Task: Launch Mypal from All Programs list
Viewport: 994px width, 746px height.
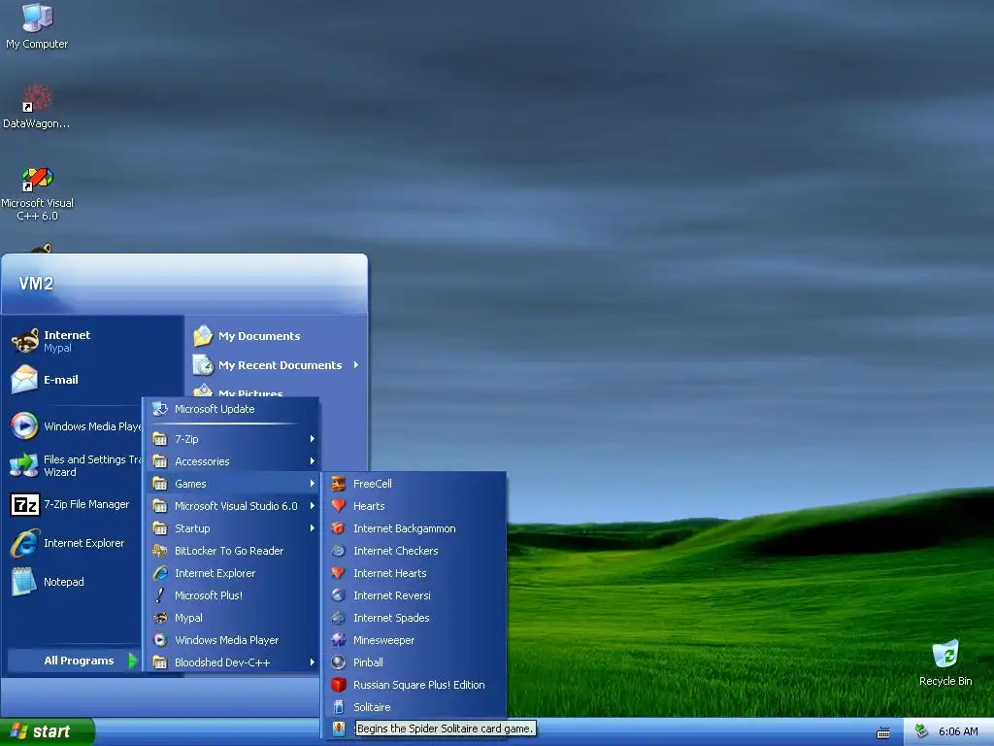Action: click(233, 617)
